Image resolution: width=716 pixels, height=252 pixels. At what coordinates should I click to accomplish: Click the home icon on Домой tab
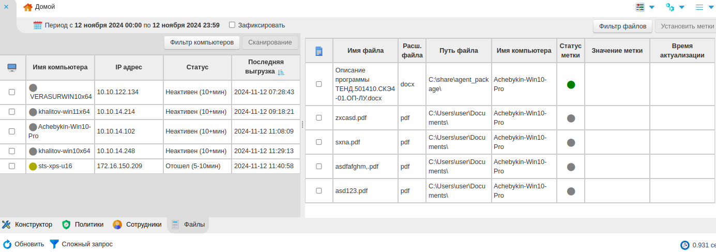click(x=28, y=7)
